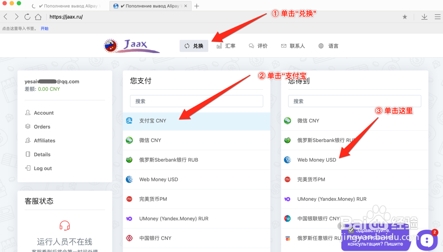Viewport: 443px width, 252px height.
Task: Reload the page with the refresh icon
Action: tap(27, 17)
